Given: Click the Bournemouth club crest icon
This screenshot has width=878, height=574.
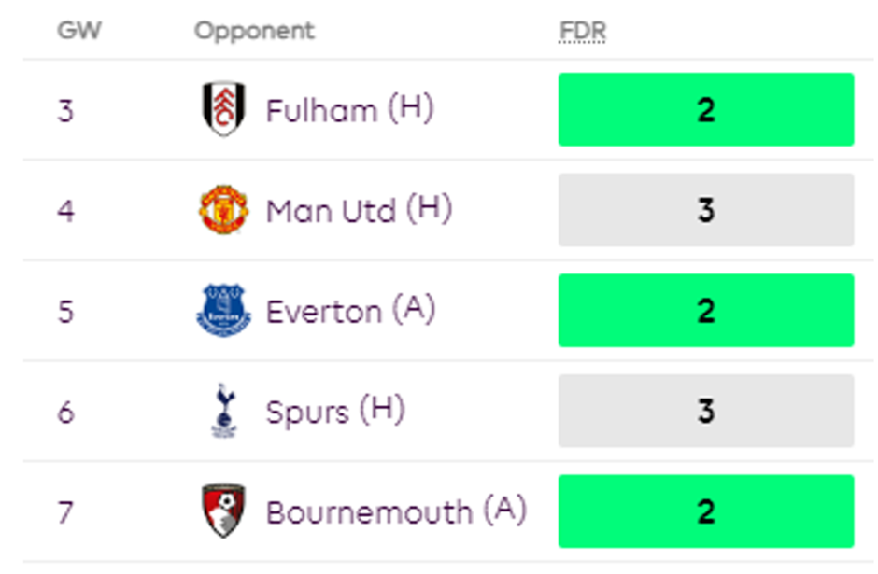Looking at the screenshot, I should click(x=223, y=511).
